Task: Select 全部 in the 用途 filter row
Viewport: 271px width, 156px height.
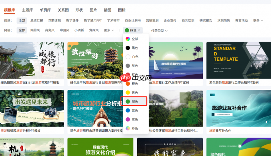Action: pyautogui.click(x=22, y=21)
